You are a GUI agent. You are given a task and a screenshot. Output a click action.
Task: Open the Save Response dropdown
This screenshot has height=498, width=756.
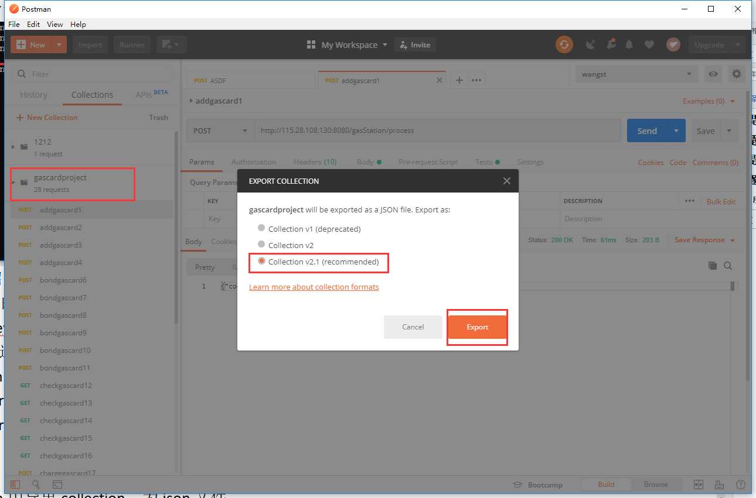[704, 240]
